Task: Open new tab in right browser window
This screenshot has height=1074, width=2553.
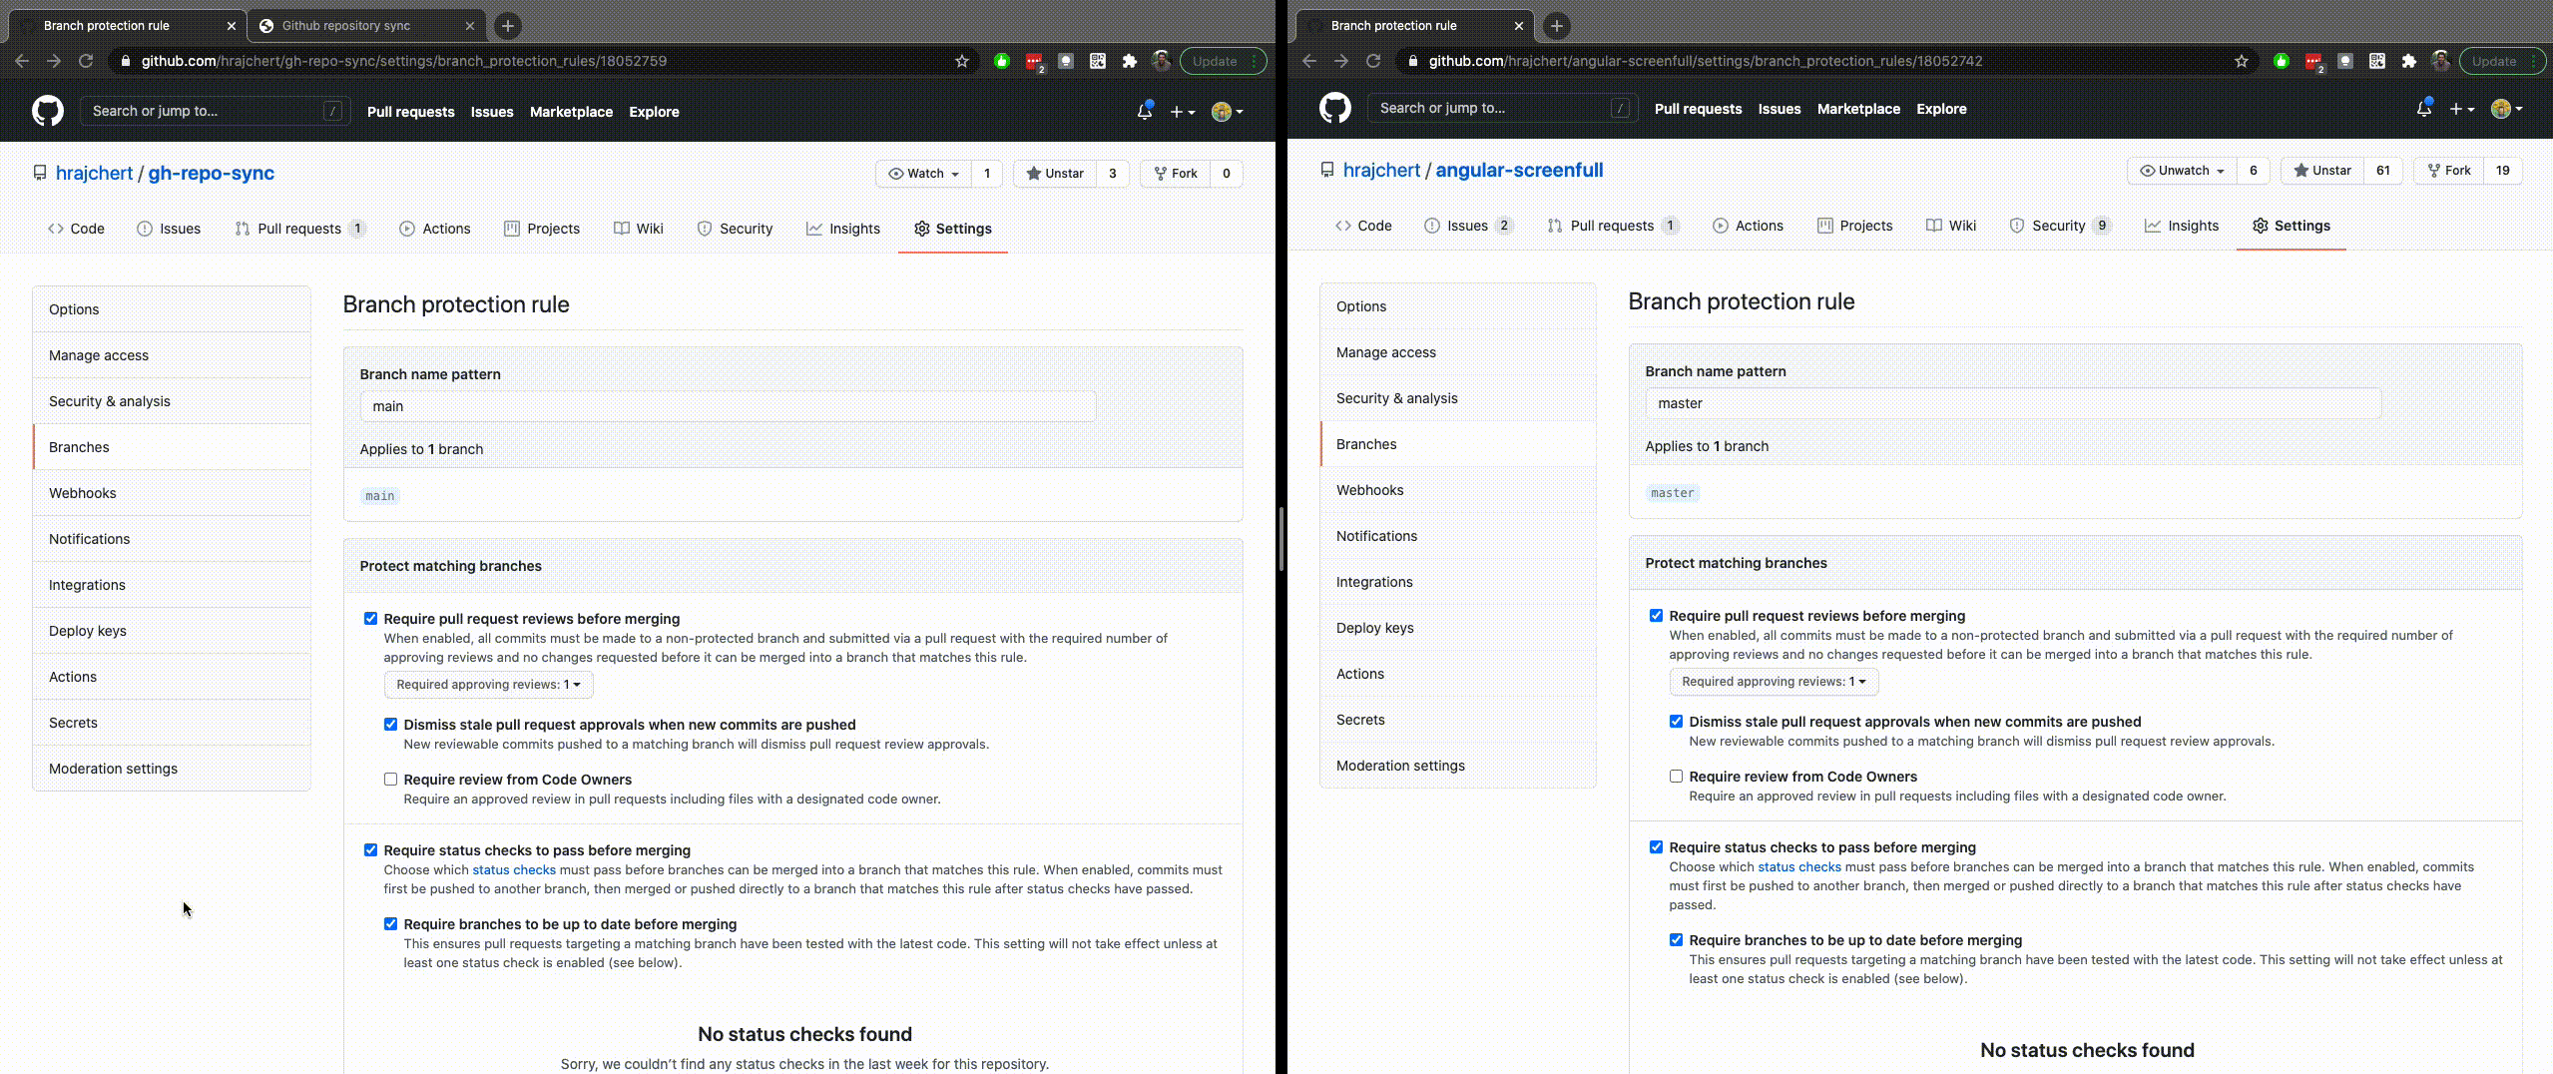Action: [1556, 26]
